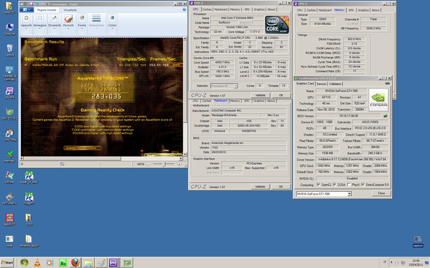The width and height of the screenshot is (430, 268).
Task: Launch wPrime from desktop
Action: [x=9, y=177]
